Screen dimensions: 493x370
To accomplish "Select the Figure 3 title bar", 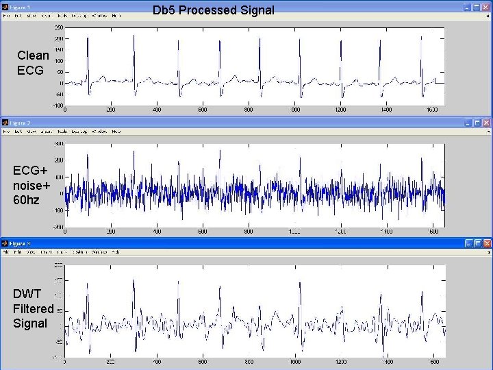I will tap(246, 243).
